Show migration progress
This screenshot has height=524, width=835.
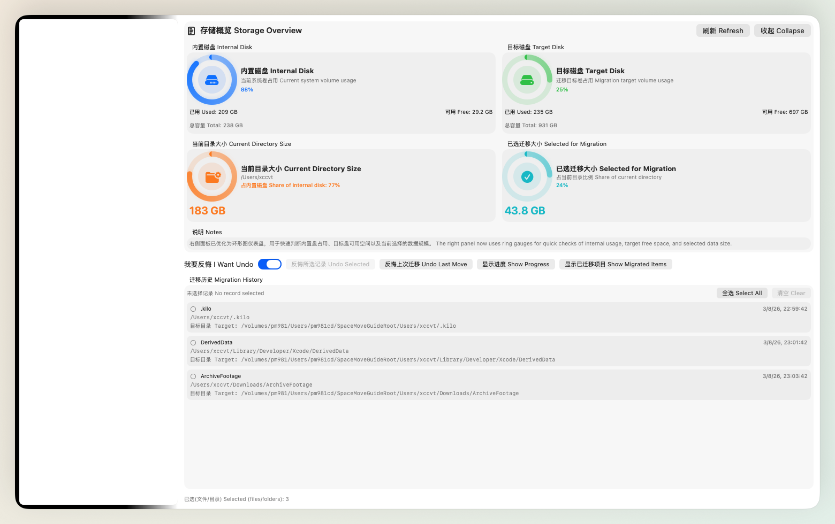click(515, 264)
